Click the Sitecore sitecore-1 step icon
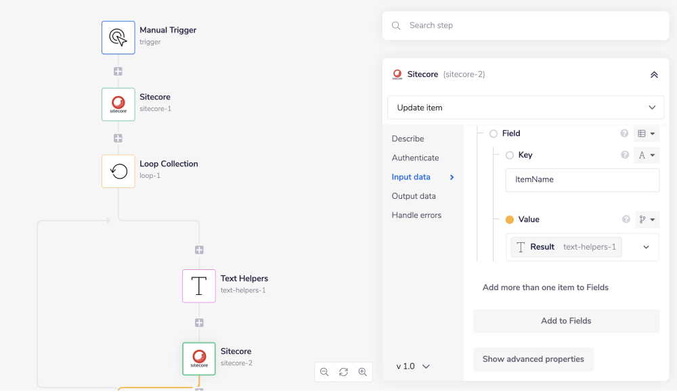This screenshot has width=677, height=391. click(x=118, y=104)
